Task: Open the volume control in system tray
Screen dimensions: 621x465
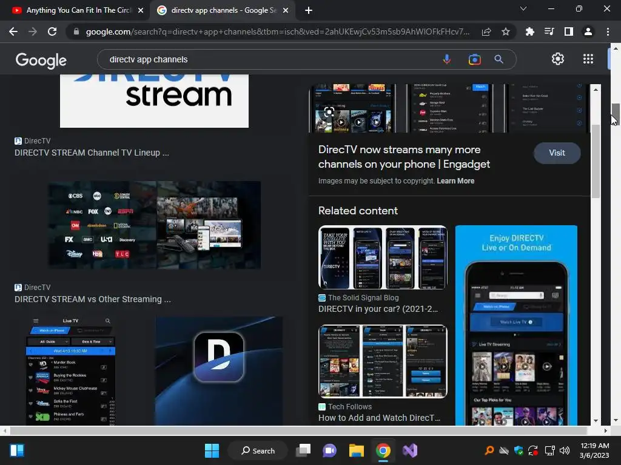Action: coord(565,450)
